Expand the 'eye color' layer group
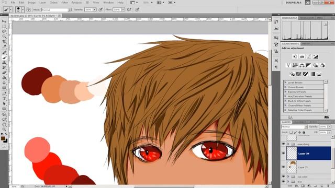 pos(288,177)
